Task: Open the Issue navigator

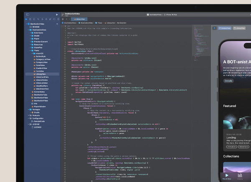Action: 42,19
